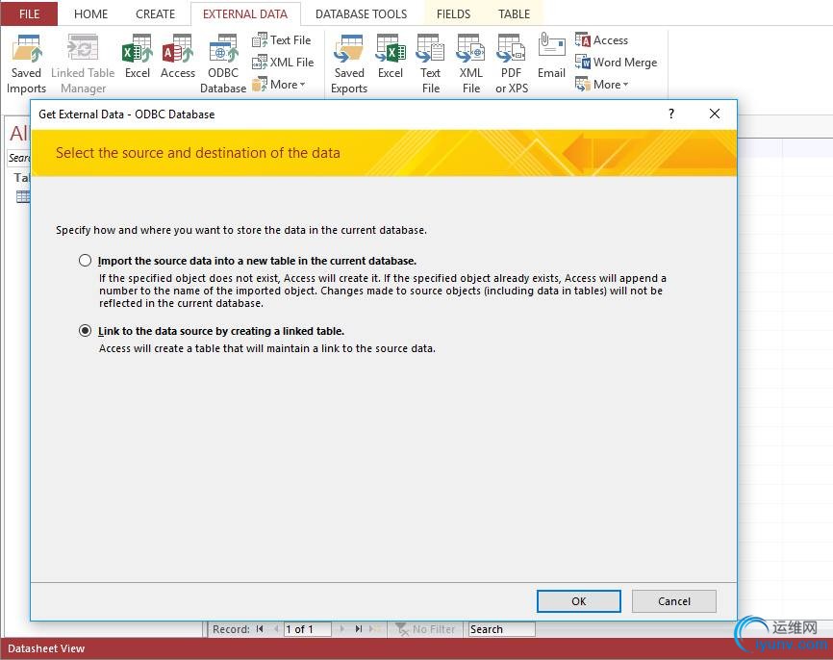
Task: Open Saved Exports
Action: coord(349,63)
